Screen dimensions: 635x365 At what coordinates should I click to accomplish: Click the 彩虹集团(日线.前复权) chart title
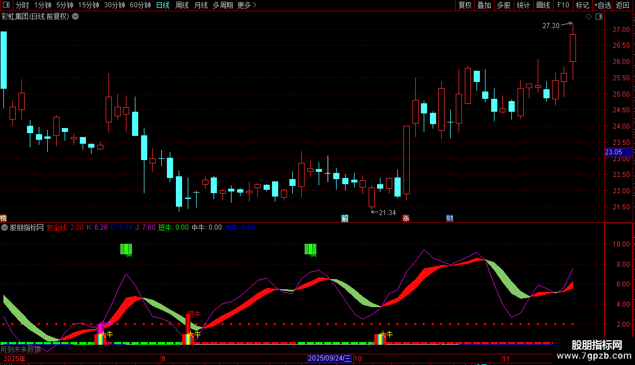click(x=35, y=17)
